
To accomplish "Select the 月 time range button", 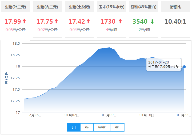I will pyautogui.click(x=74, y=128).
